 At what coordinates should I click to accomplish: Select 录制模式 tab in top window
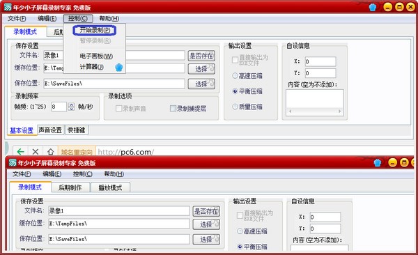pyautogui.click(x=25, y=32)
